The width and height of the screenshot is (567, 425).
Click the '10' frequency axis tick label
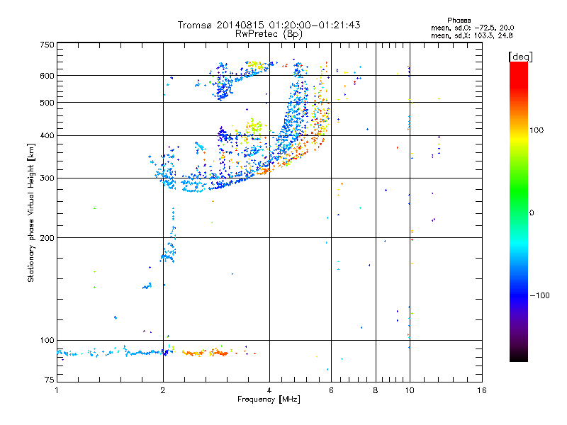pyautogui.click(x=410, y=390)
